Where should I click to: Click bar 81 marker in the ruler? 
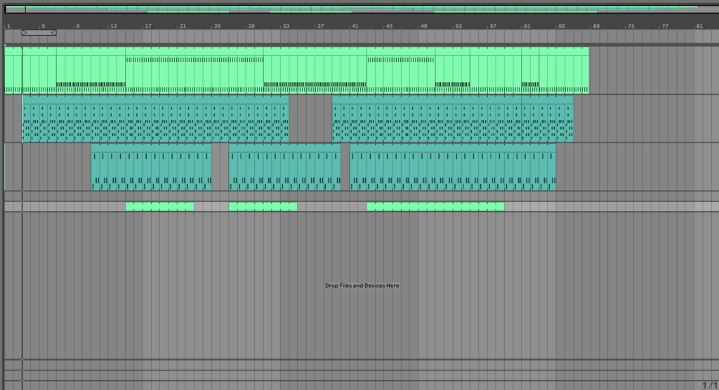pyautogui.click(x=699, y=26)
